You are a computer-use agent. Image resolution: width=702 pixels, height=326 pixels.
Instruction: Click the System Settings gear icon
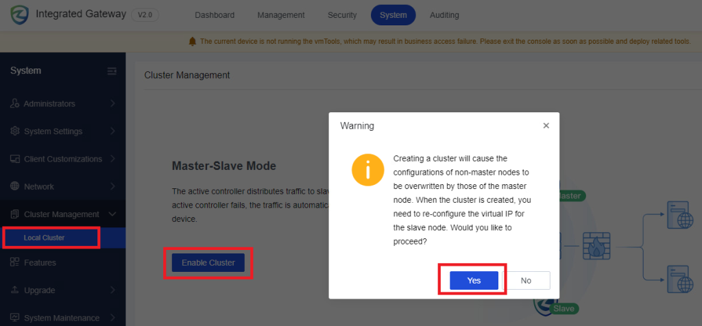click(x=15, y=131)
